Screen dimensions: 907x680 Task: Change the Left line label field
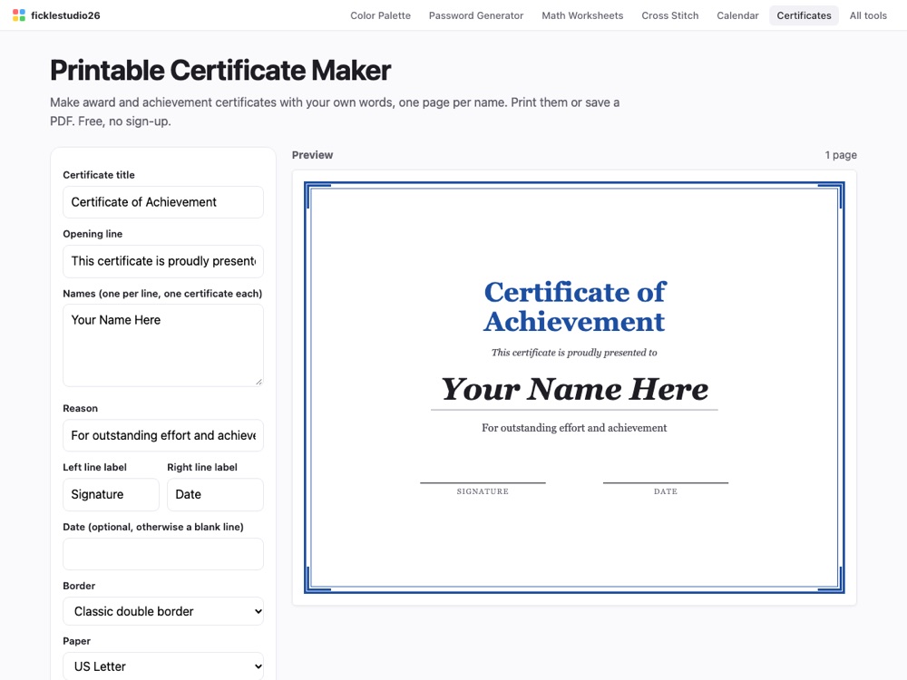point(111,494)
